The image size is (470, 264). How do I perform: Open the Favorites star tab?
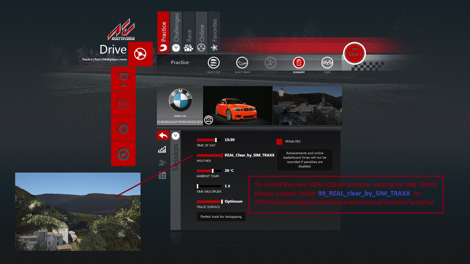tap(214, 32)
